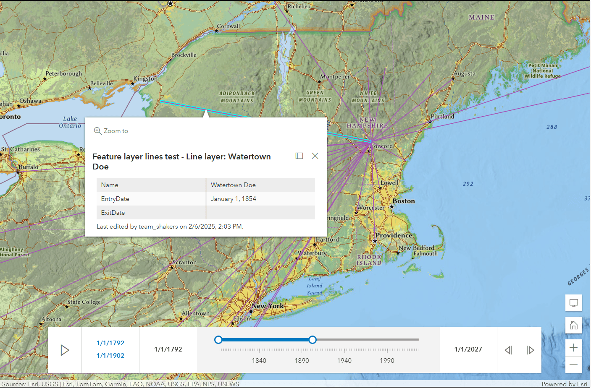The image size is (591, 388).
Task: Open Powered by Esri link
Action: [x=565, y=384]
